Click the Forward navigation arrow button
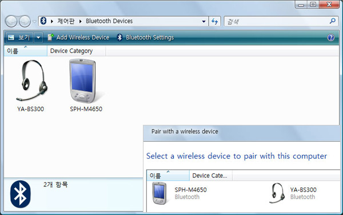Viewport: 343px width, 215px height. tap(25, 22)
